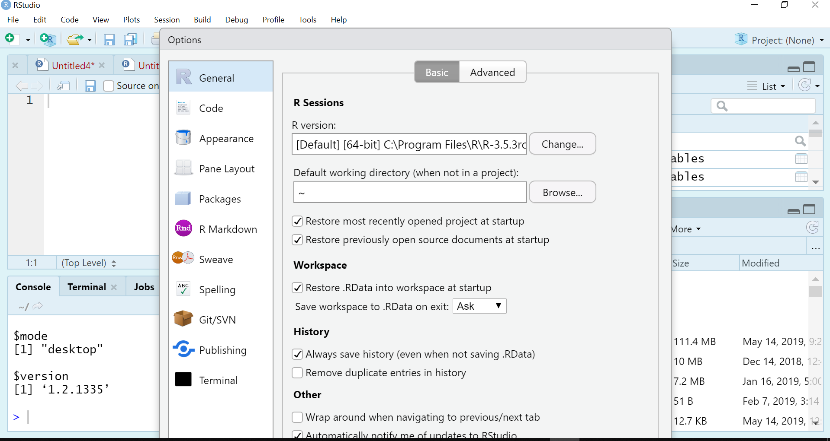Click the Environment pane search field
The height and width of the screenshot is (441, 830).
point(763,105)
